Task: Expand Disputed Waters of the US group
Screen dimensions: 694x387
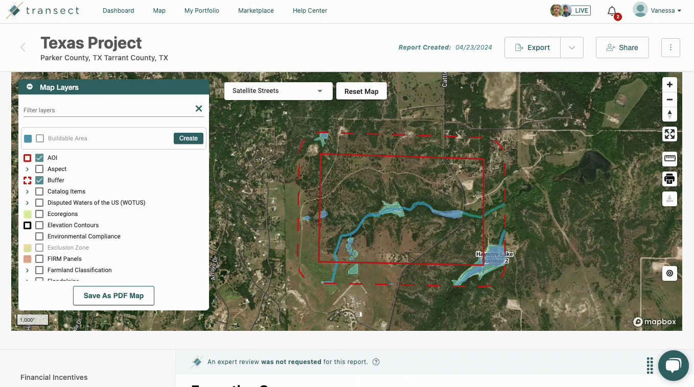Action: point(27,203)
